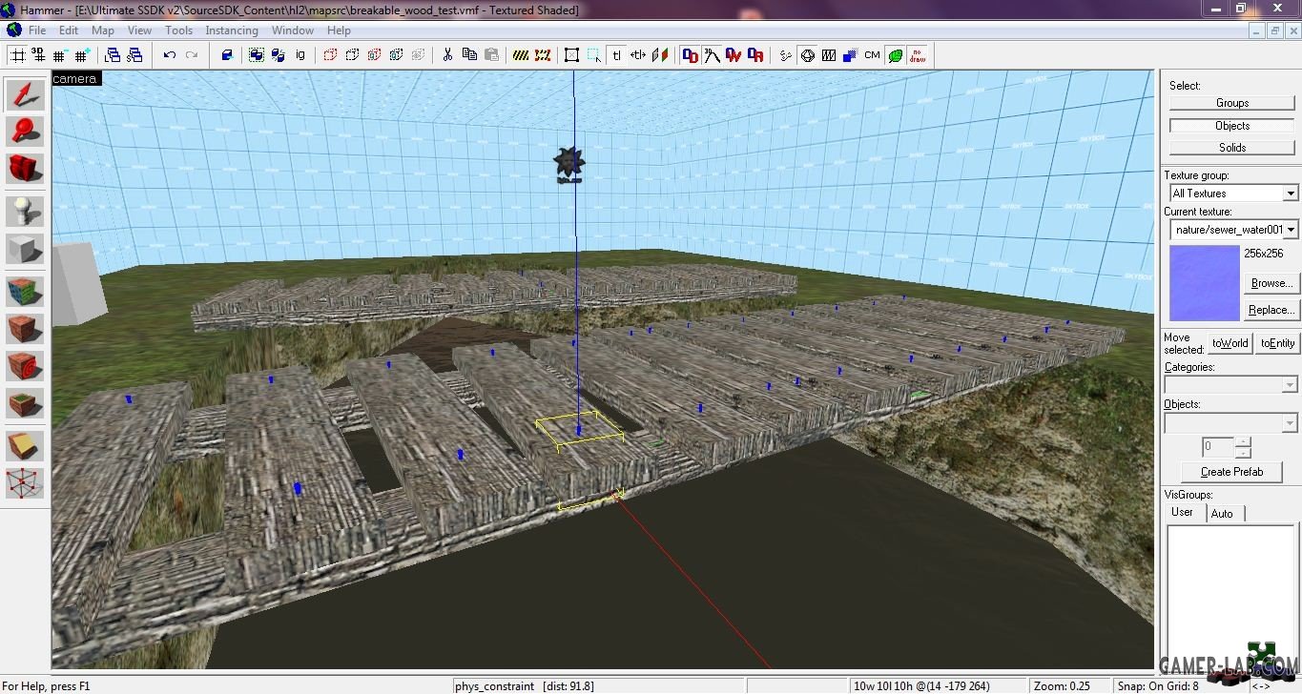Toggle the 'no draw' toolbar button

coord(918,55)
